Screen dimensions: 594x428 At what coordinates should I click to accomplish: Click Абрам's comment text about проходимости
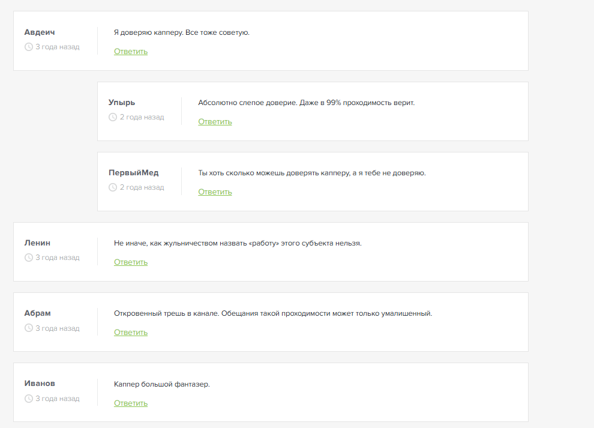click(x=273, y=313)
